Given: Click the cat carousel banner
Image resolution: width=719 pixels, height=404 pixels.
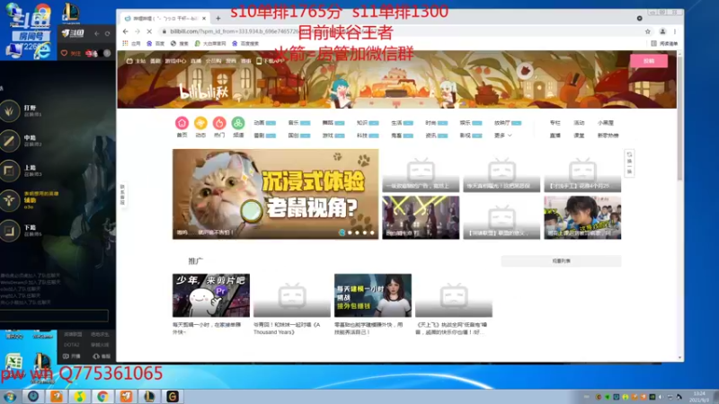Looking at the screenshot, I should [x=275, y=194].
